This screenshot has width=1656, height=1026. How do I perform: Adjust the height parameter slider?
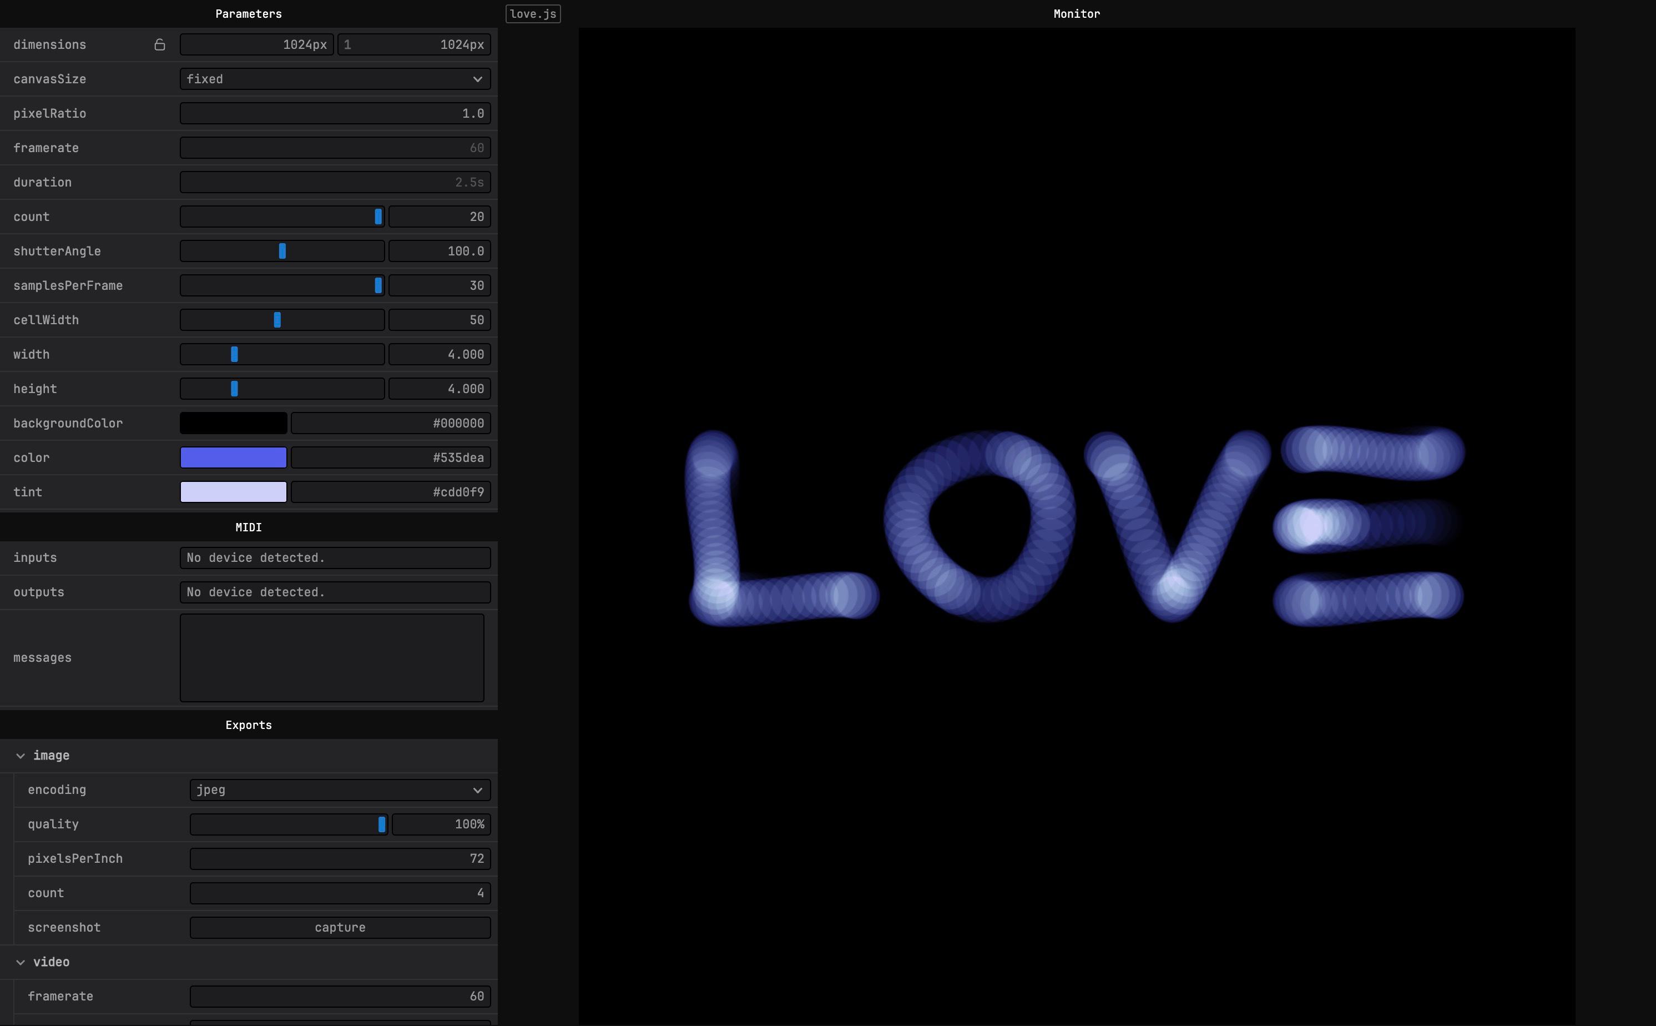click(282, 389)
